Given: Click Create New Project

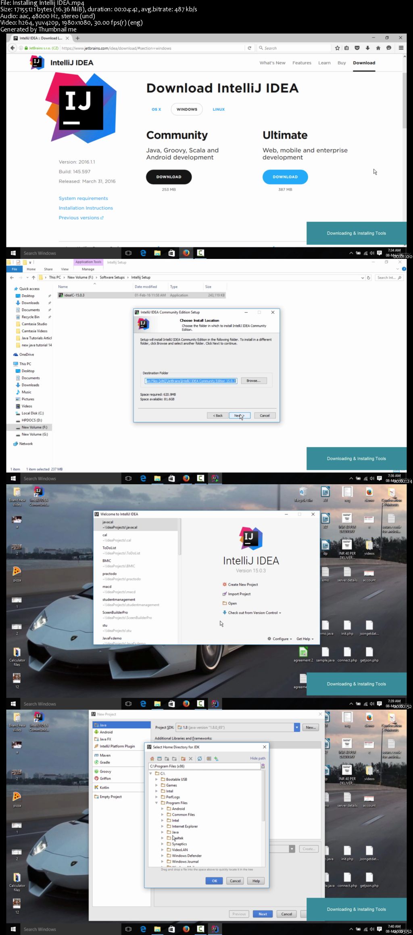Looking at the screenshot, I should click(240, 584).
